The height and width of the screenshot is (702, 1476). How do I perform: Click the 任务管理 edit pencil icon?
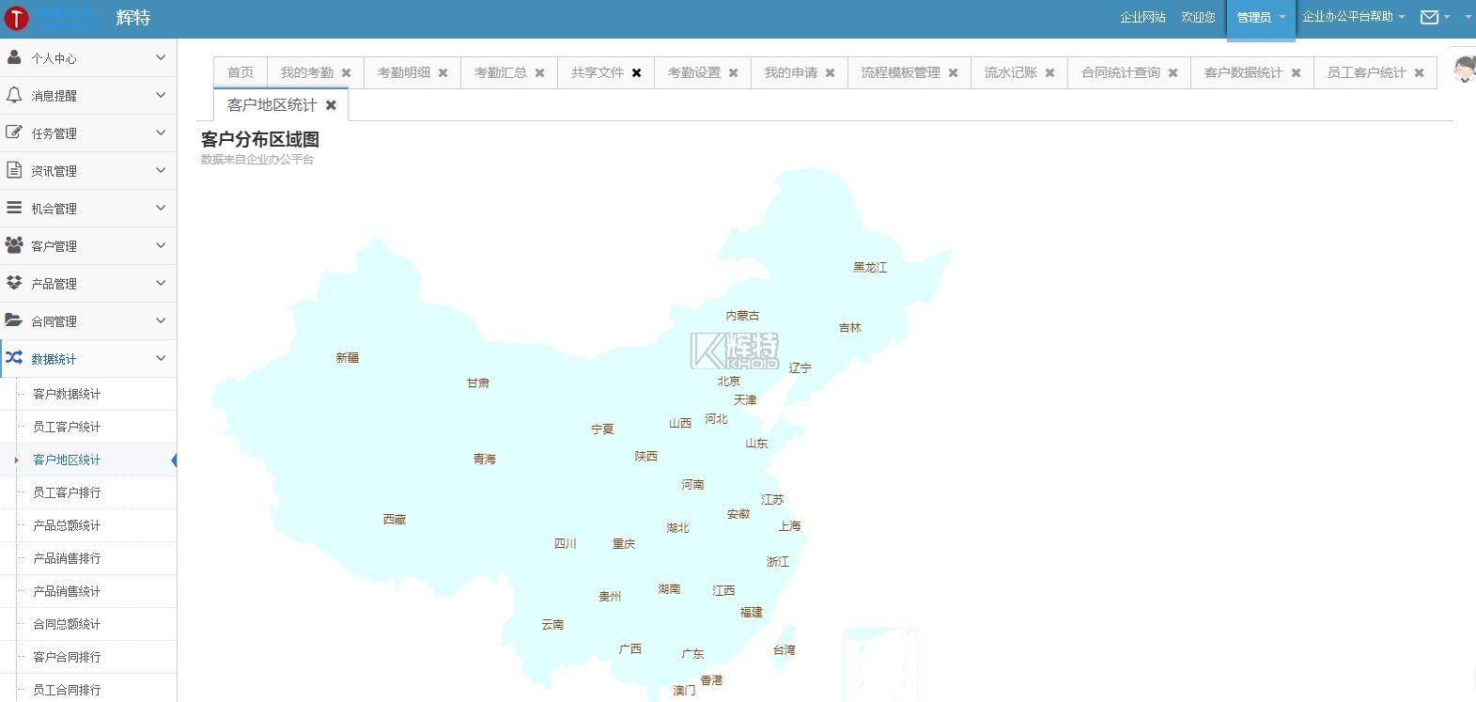tap(14, 133)
